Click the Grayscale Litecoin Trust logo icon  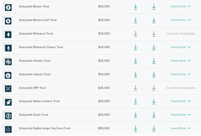[8, 75]
